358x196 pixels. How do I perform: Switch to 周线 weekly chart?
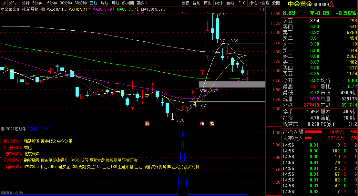(x=105, y=3)
